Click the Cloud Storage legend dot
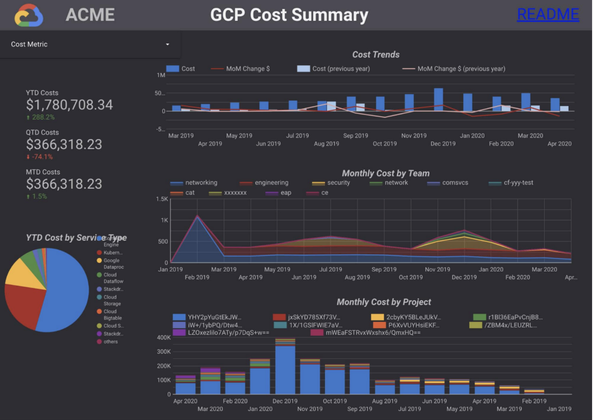Screen dimensions: 593x420 tap(99, 297)
